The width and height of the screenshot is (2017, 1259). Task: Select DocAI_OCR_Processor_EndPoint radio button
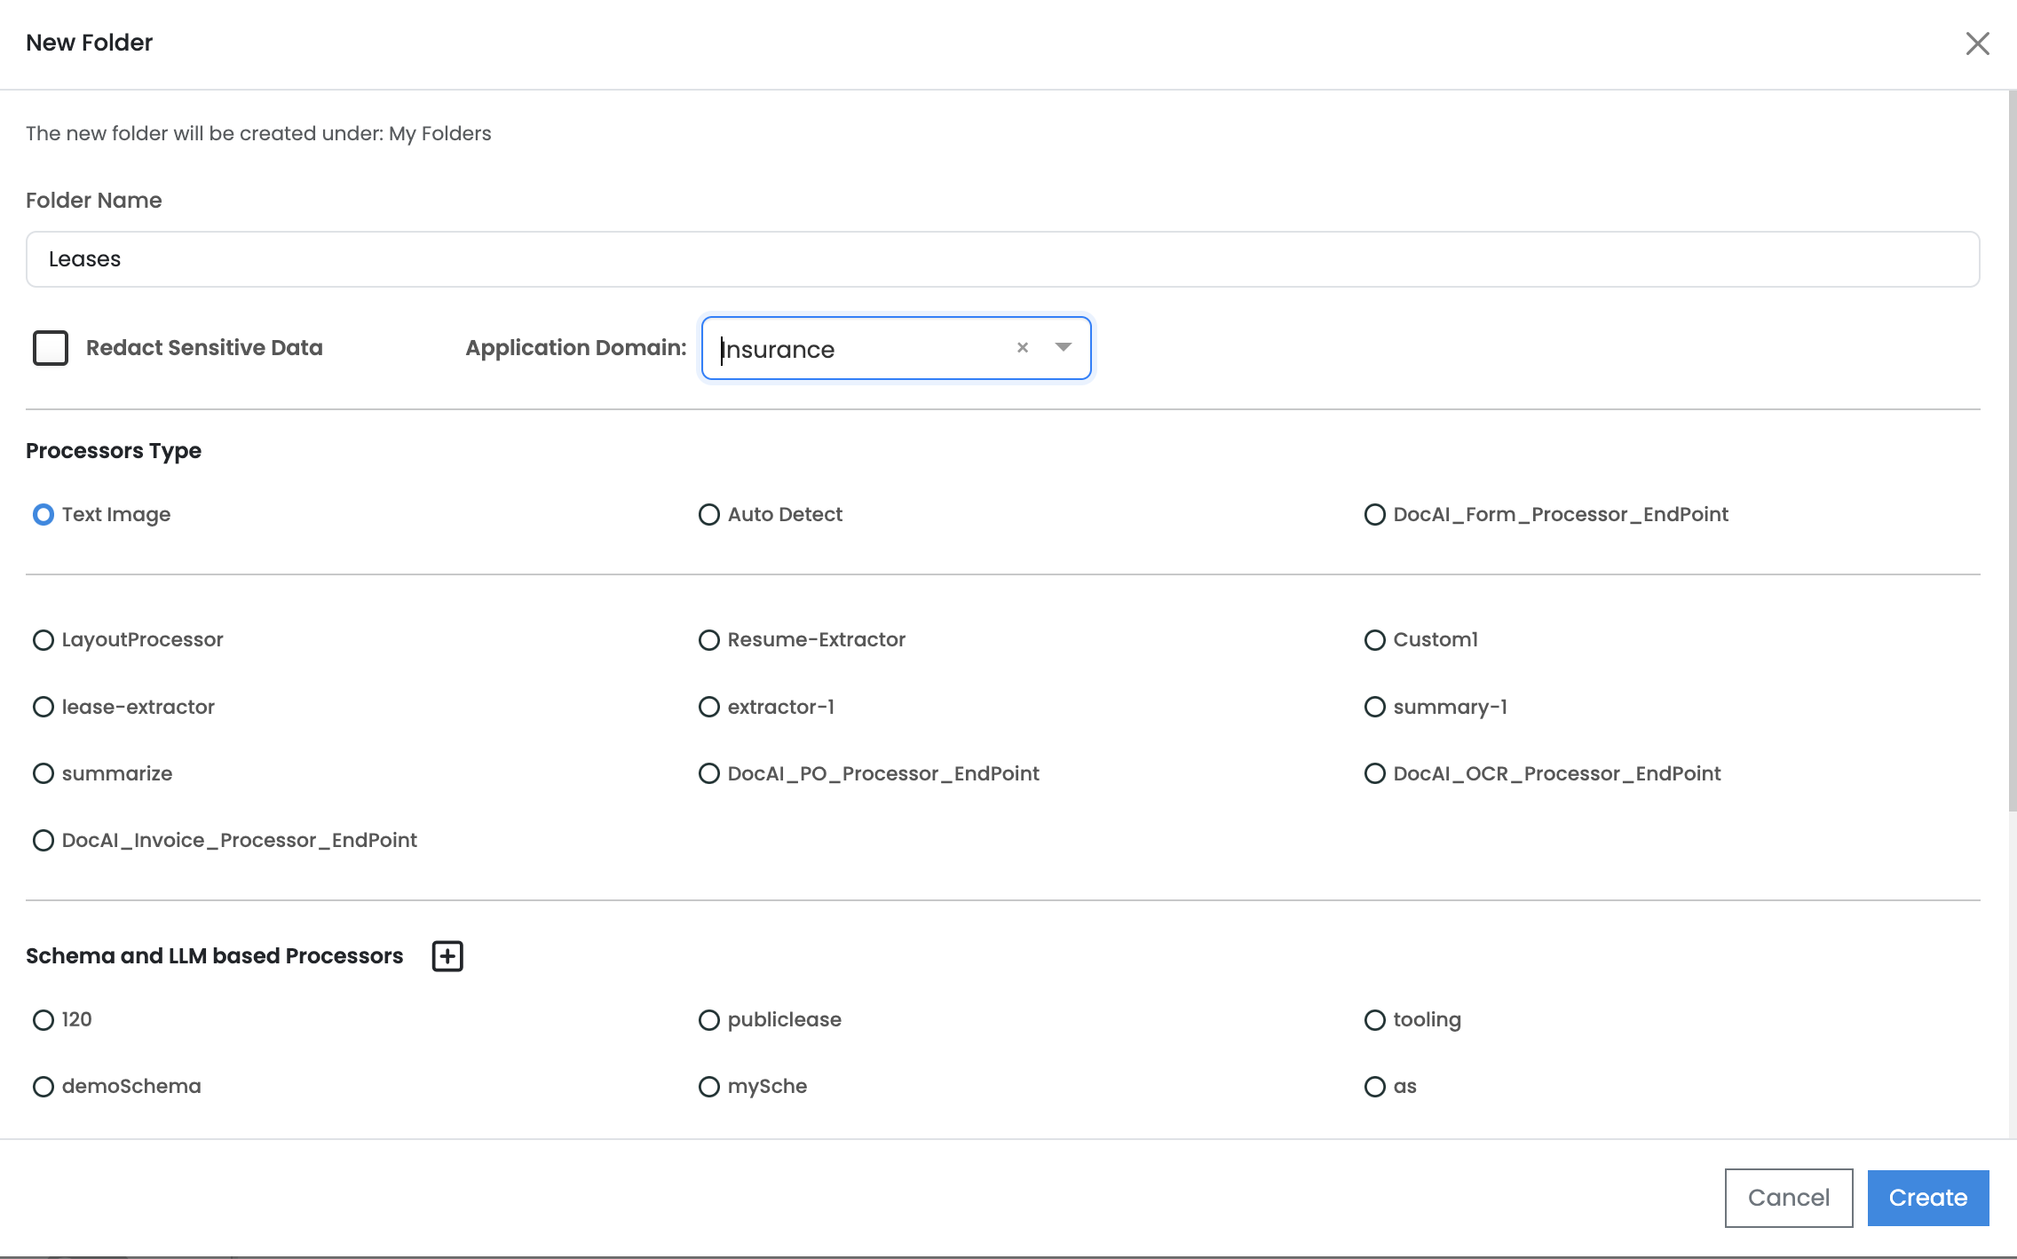point(1374,774)
